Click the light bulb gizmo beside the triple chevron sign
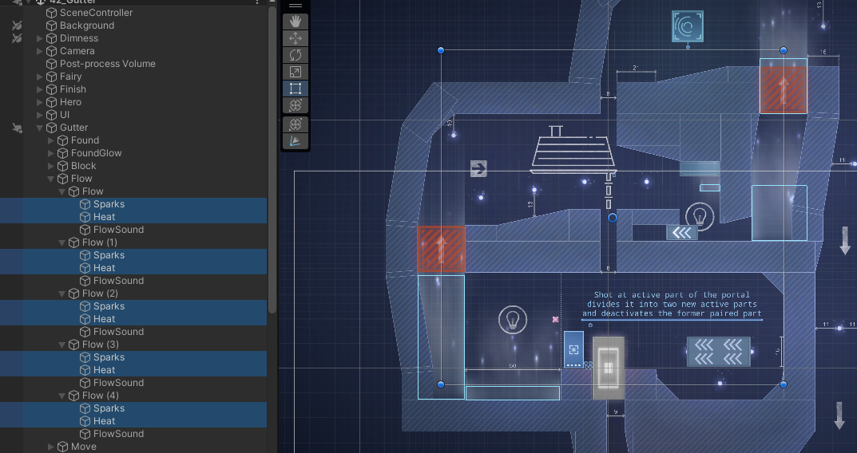This screenshot has height=453, width=857. pos(700,217)
